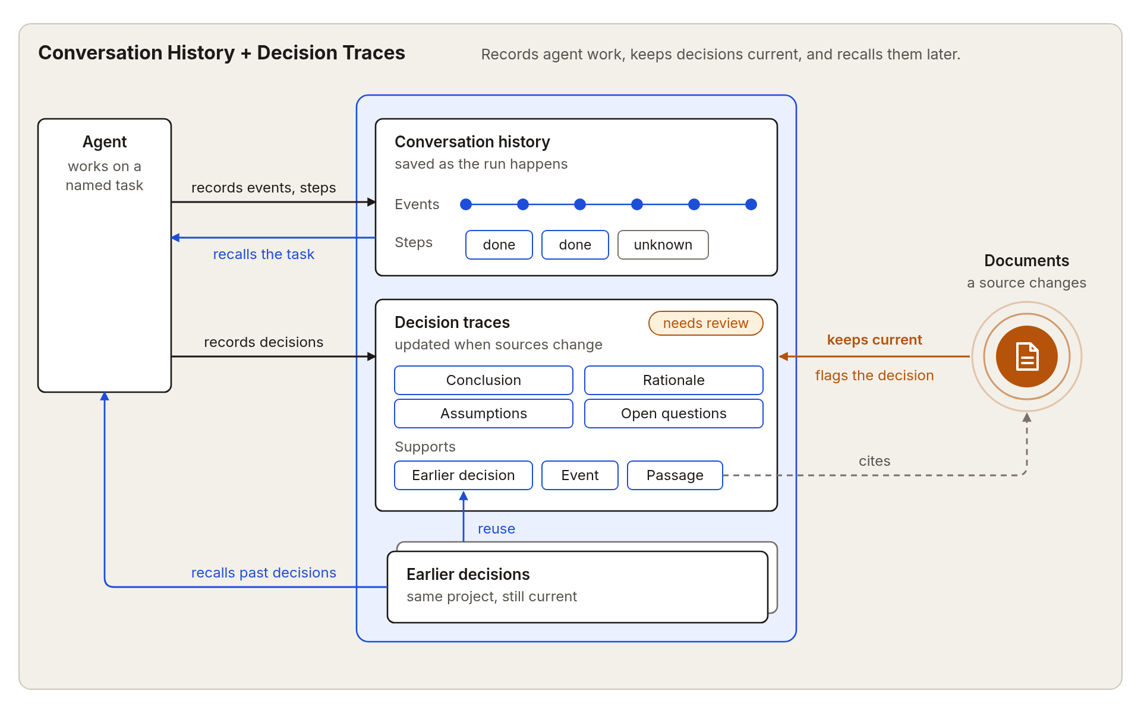Select the Conclusion box
1141x713 pixels.
[484, 380]
